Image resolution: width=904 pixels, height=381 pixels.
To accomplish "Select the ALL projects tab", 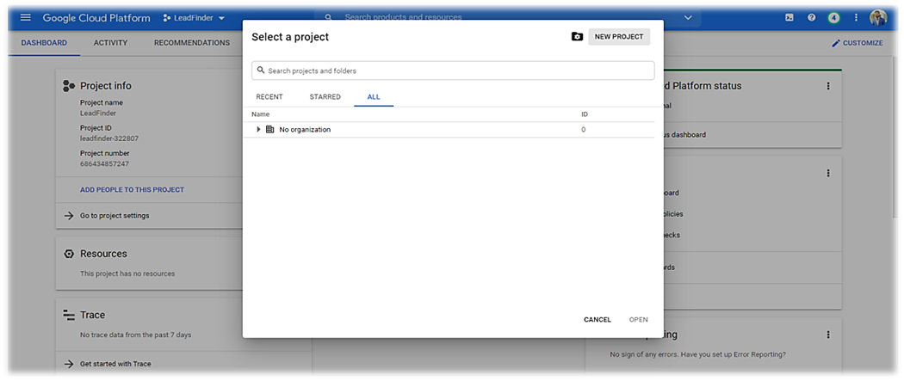I will (374, 97).
